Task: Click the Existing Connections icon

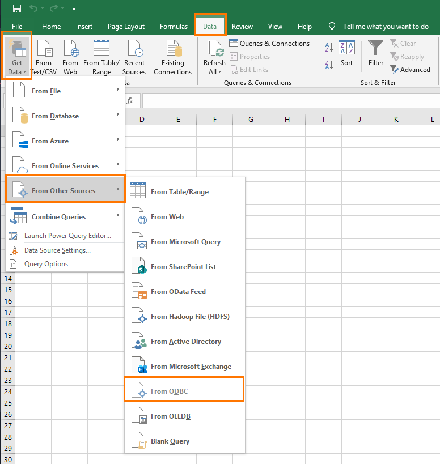Action: 172,49
